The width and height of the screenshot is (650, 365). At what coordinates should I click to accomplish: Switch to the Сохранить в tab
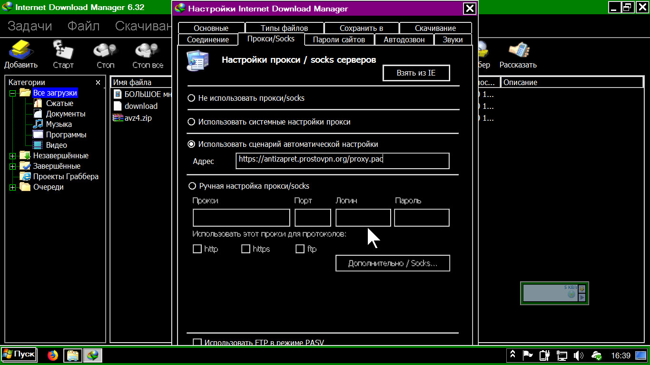coord(361,28)
